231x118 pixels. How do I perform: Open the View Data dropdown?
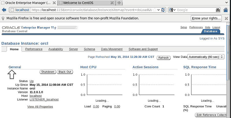206,57
